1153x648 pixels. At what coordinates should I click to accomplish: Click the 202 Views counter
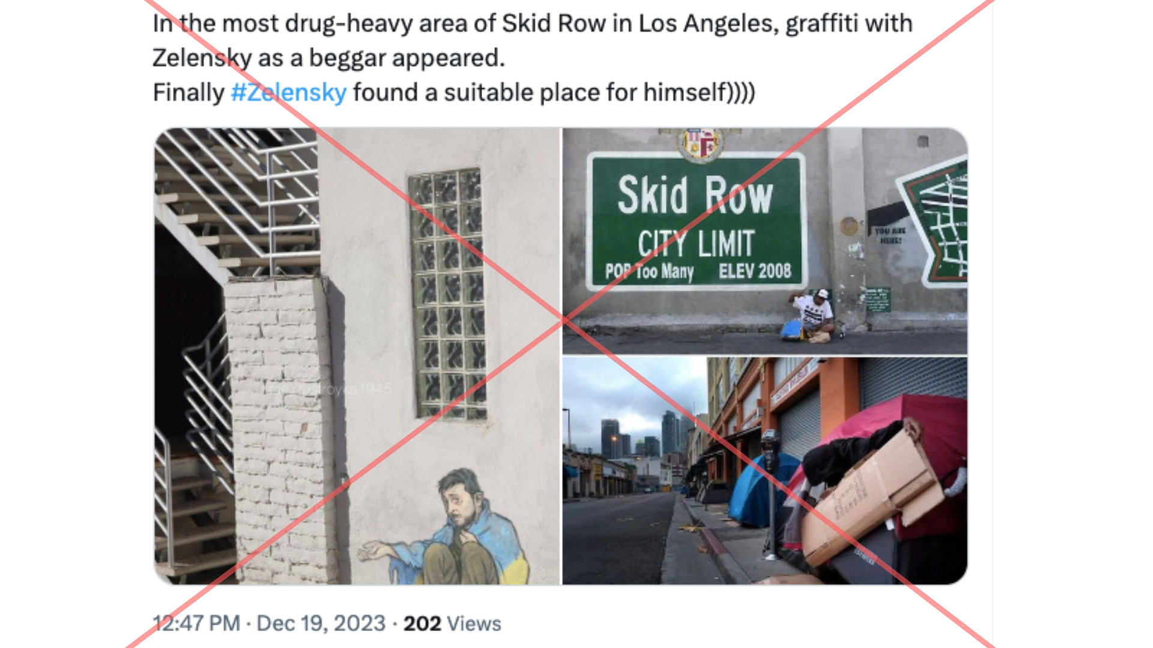[x=452, y=623]
